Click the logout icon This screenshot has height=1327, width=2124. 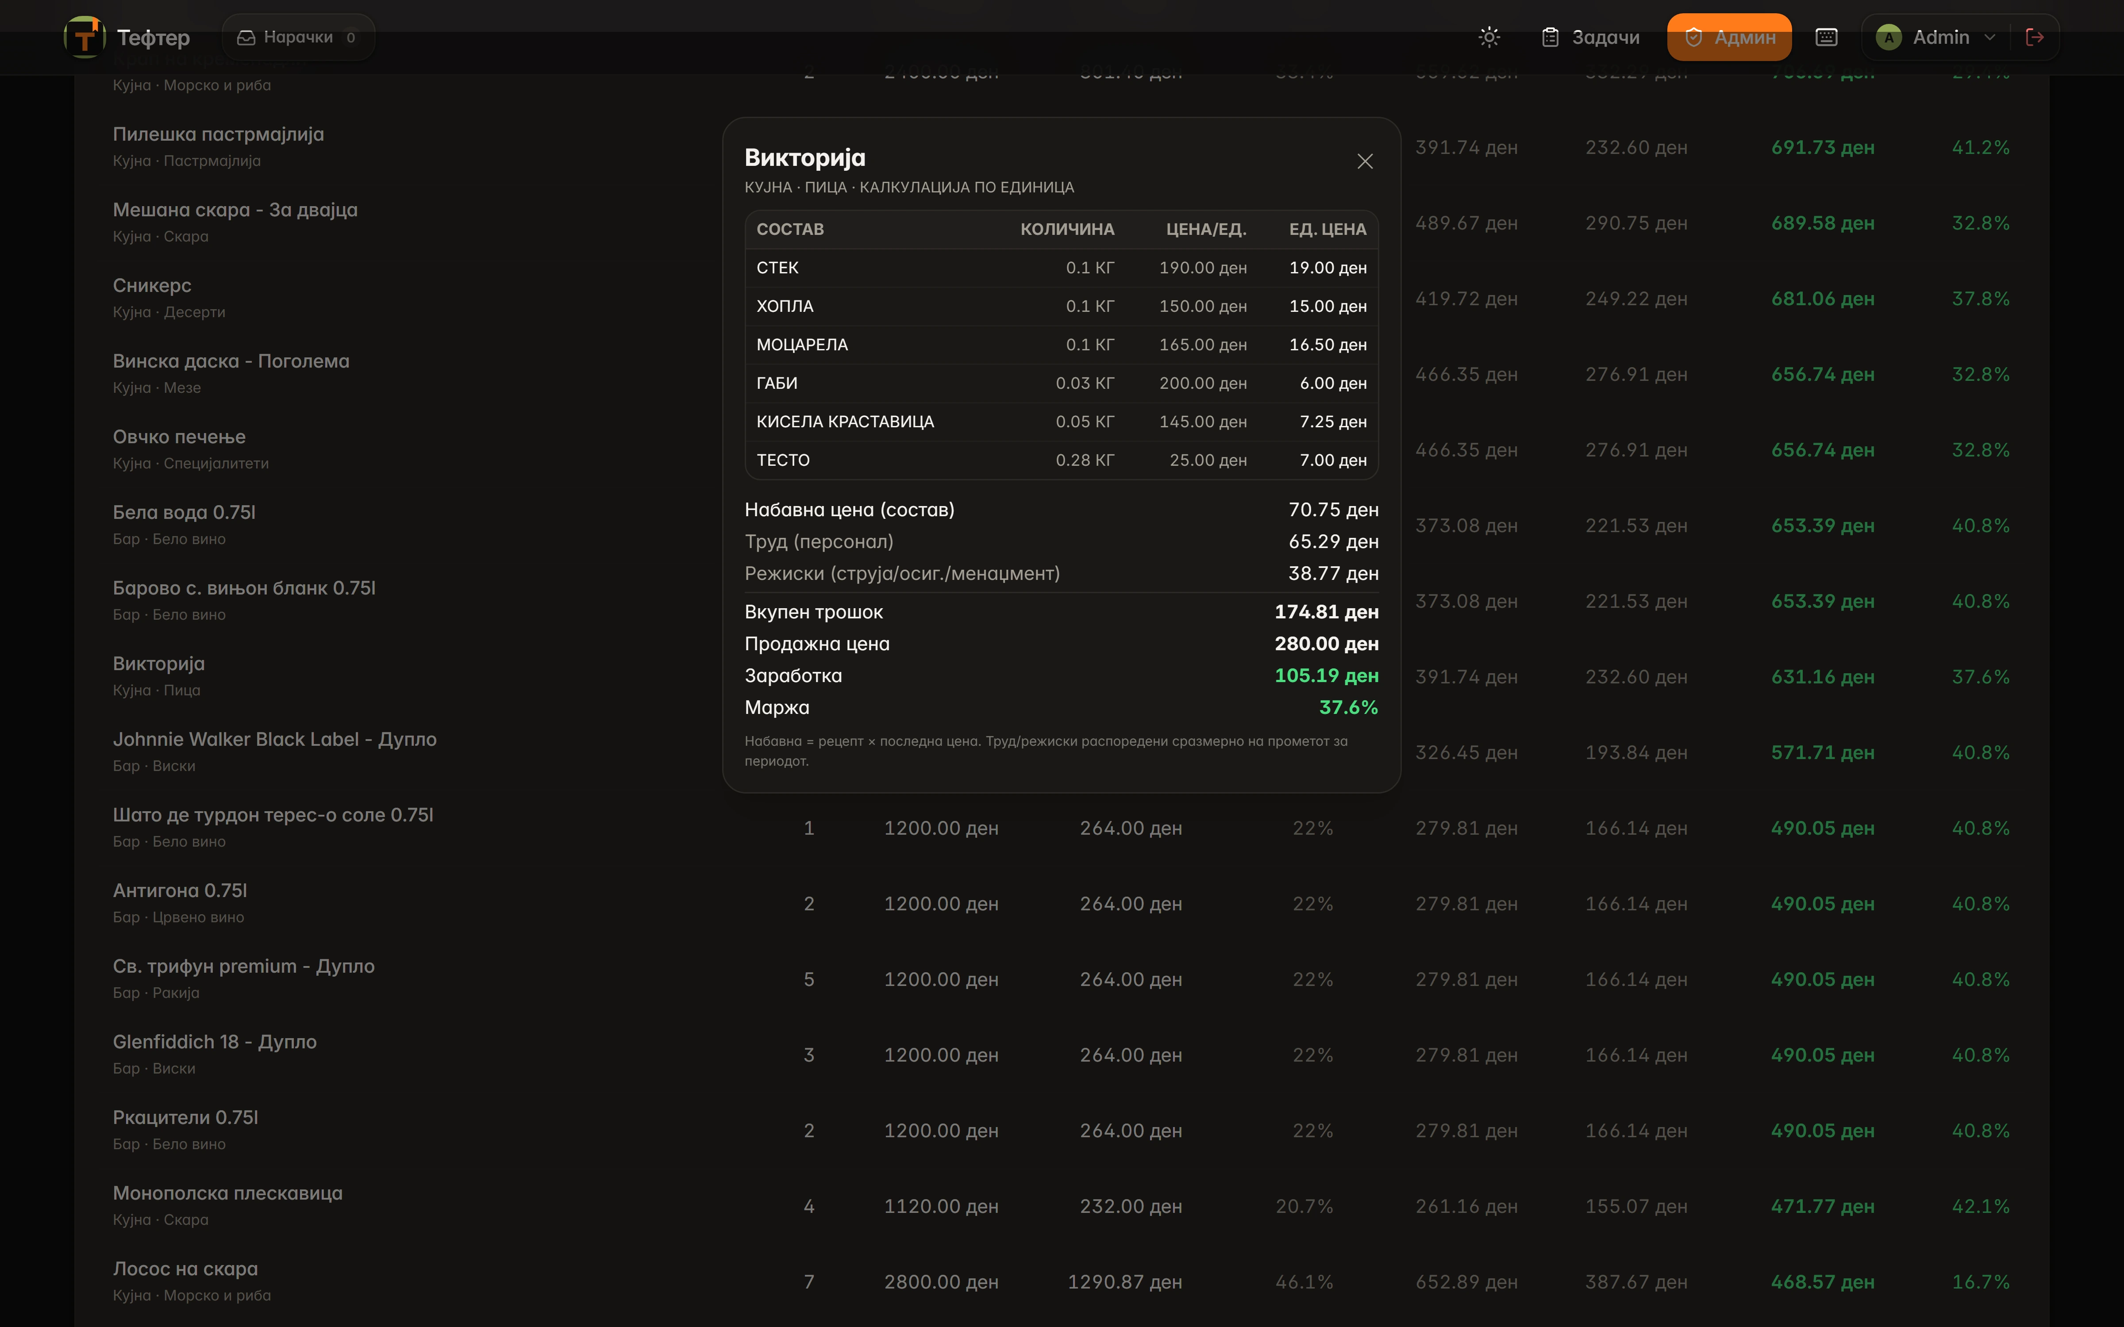(x=2035, y=37)
